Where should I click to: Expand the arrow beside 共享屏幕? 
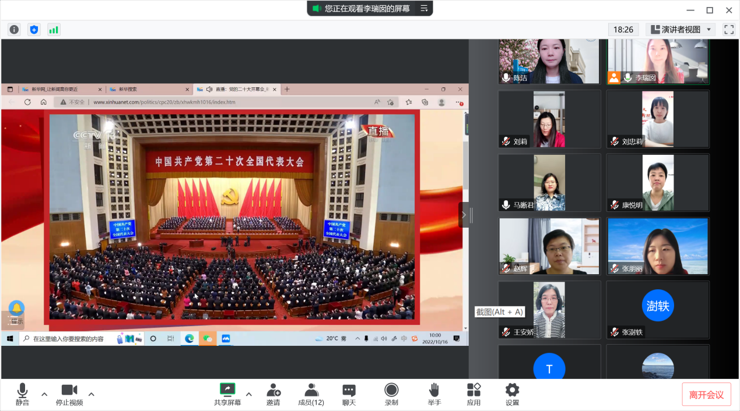point(249,394)
